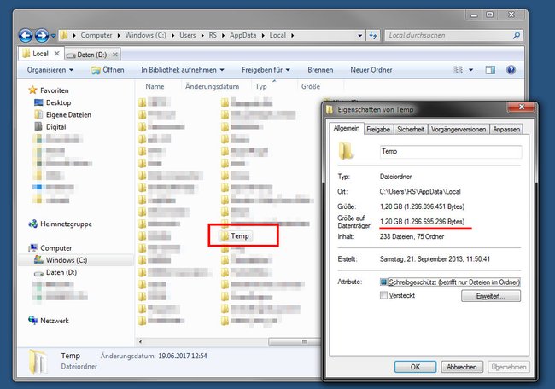Click 'Brennen' in the toolbar

coord(320,70)
